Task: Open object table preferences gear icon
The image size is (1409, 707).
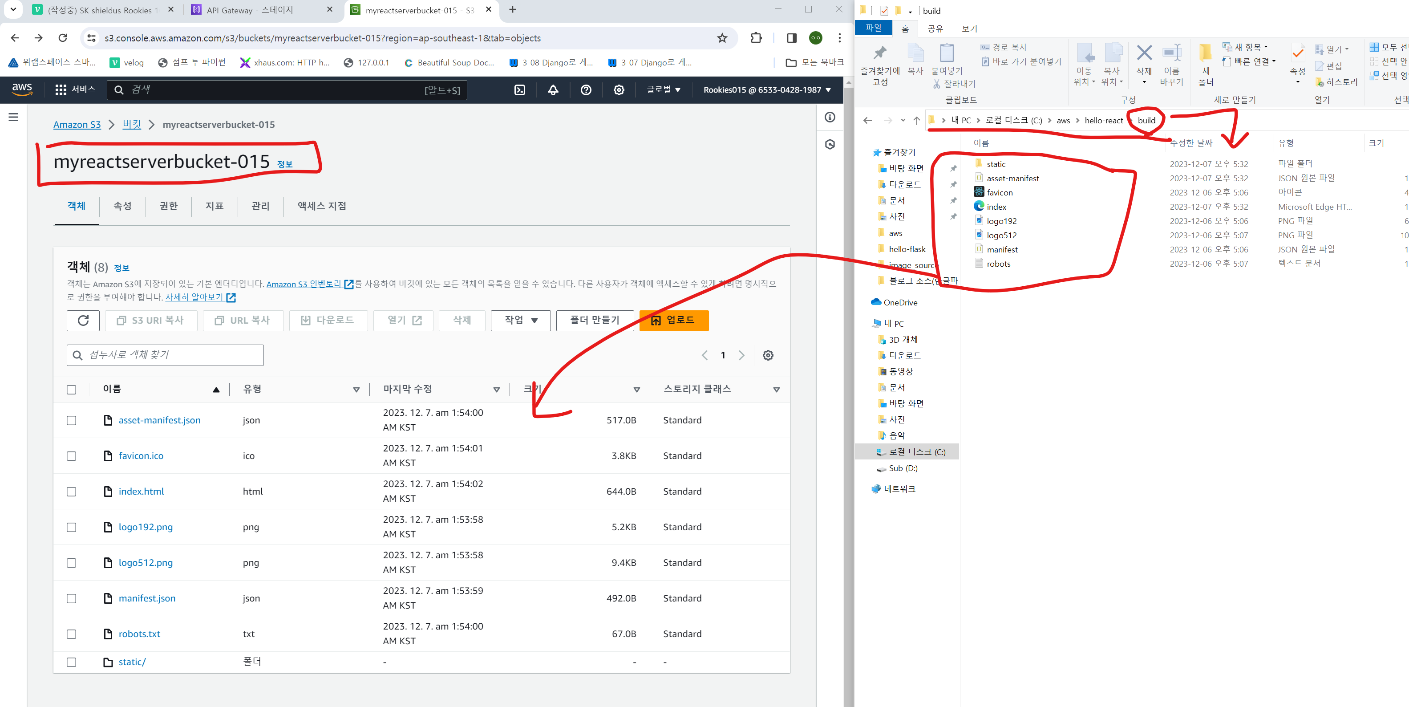Action: [x=768, y=355]
